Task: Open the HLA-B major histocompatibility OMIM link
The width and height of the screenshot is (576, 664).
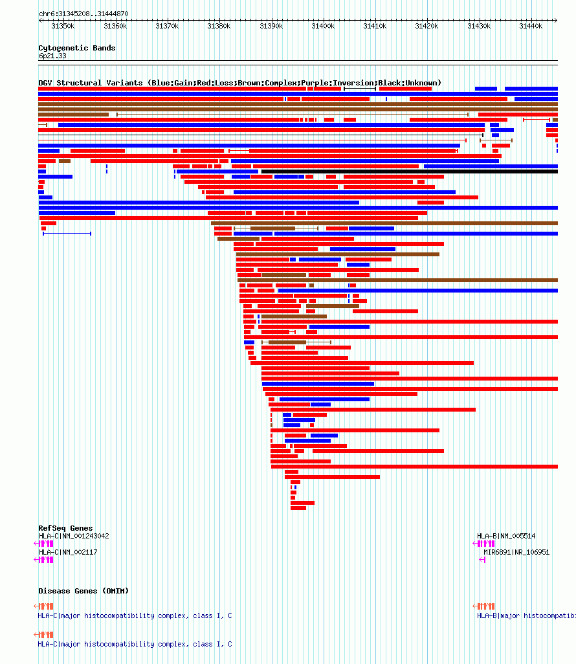Action: (526, 615)
